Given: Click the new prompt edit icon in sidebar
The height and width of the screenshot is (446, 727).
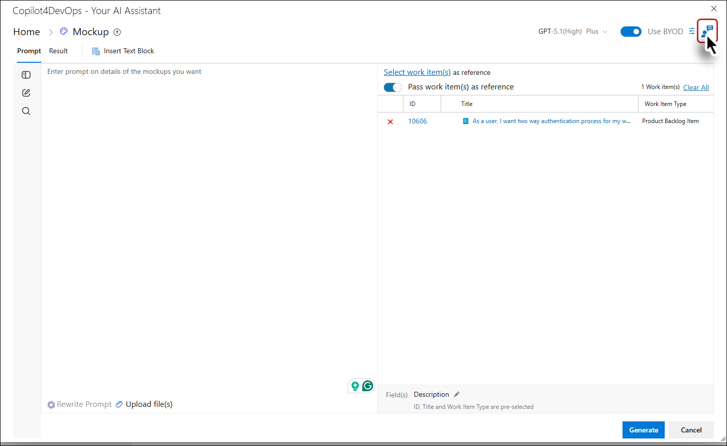Looking at the screenshot, I should [x=26, y=93].
